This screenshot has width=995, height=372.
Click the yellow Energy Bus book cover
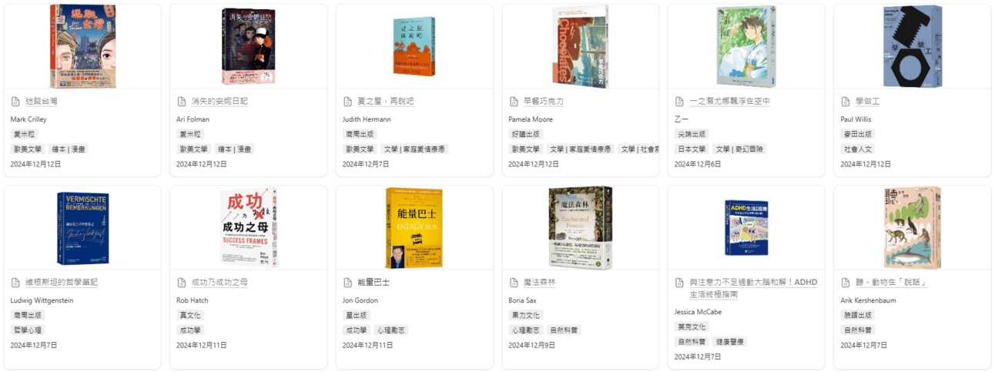click(414, 227)
